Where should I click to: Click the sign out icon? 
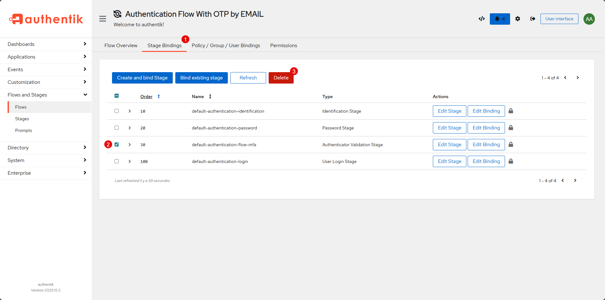(533, 19)
